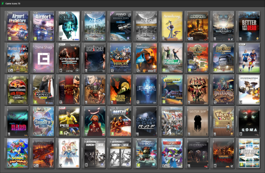Click the Armikrog yellow cover icon
Viewport: 265px width, 173px height.
tap(171, 26)
